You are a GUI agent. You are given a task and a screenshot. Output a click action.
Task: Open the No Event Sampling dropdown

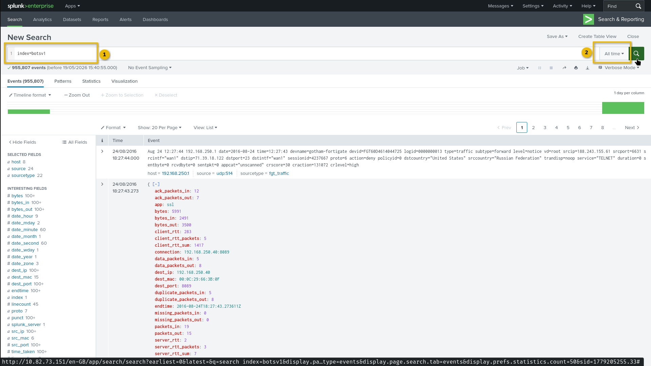(150, 68)
